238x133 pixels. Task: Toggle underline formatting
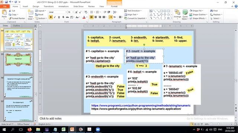coord(59,17)
